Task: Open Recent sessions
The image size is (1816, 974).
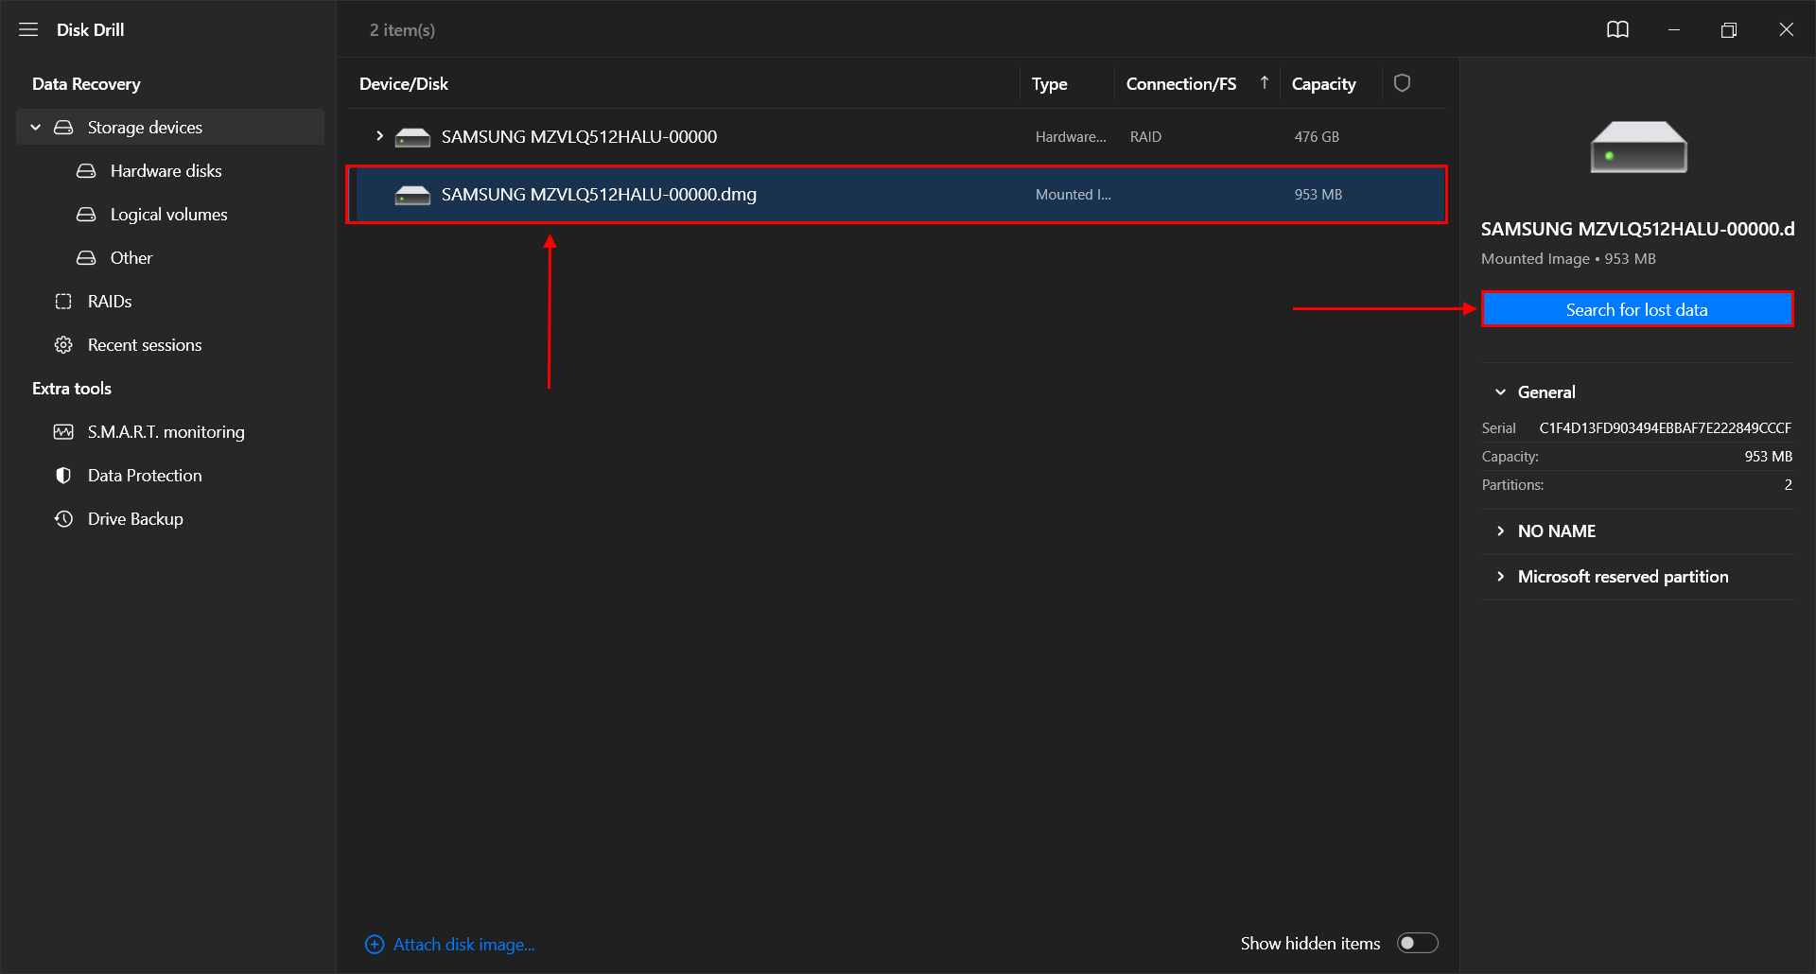Action: [x=144, y=345]
